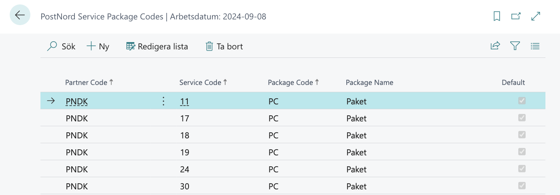Viewport: 560px width, 195px height.
Task: Click Paket name in service code 30 row
Action: 356,187
